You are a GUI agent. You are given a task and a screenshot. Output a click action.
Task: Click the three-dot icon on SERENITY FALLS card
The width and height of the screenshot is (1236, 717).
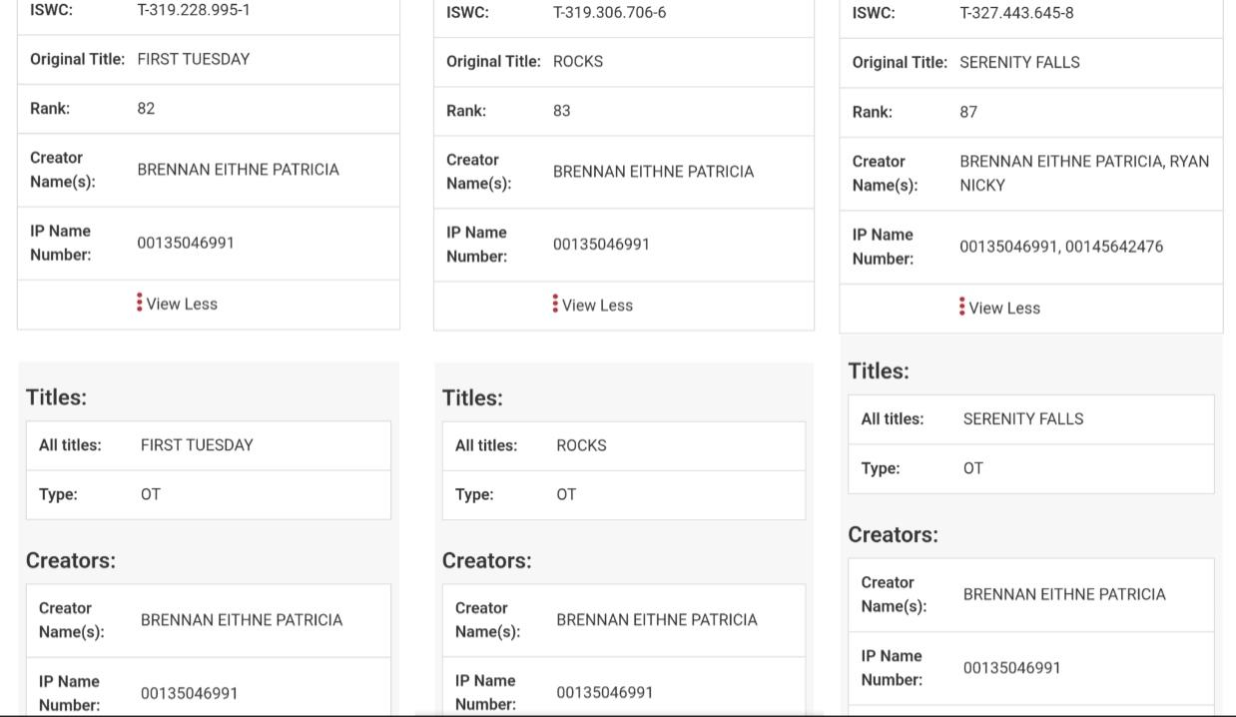click(x=962, y=307)
